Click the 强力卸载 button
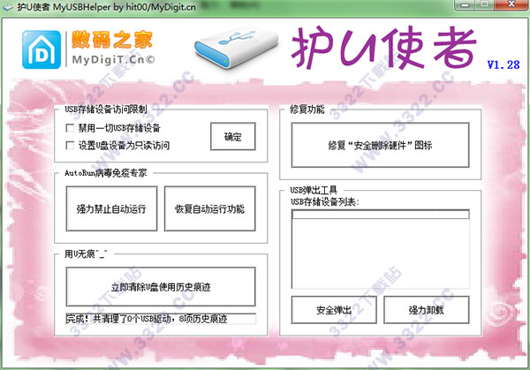Image resolution: width=530 pixels, height=370 pixels. [x=427, y=310]
